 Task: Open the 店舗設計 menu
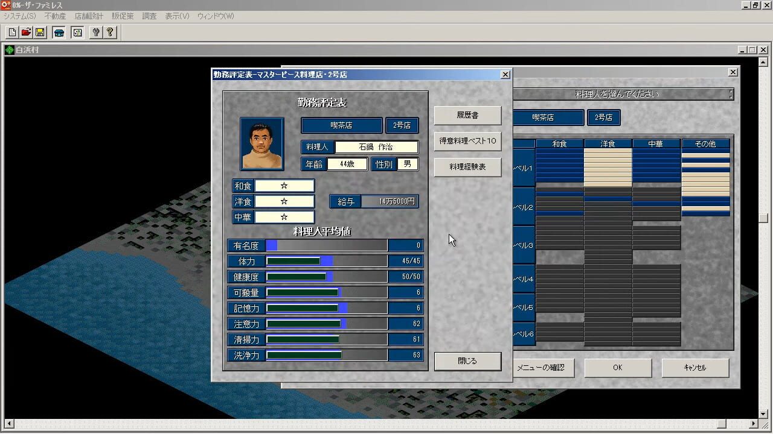tap(89, 16)
